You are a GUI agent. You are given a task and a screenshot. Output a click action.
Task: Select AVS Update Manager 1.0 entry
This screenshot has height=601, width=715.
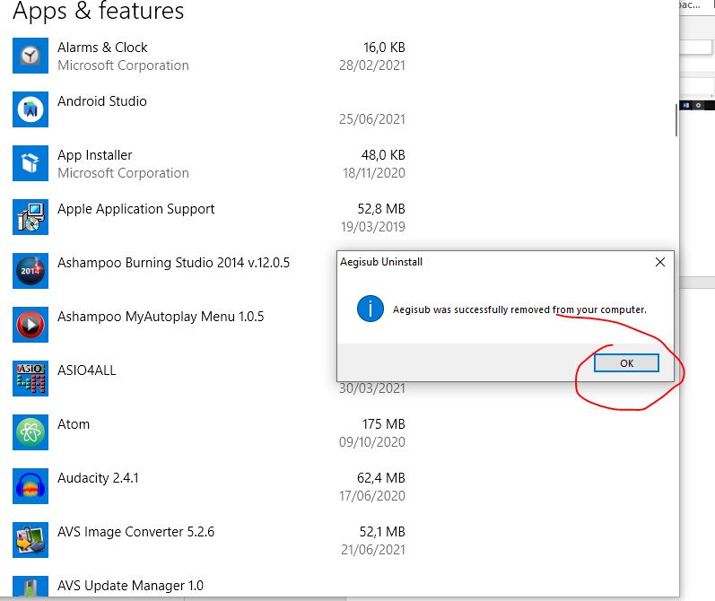click(130, 586)
